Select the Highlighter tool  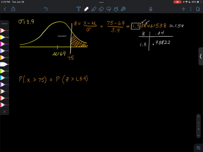click(x=94, y=9)
